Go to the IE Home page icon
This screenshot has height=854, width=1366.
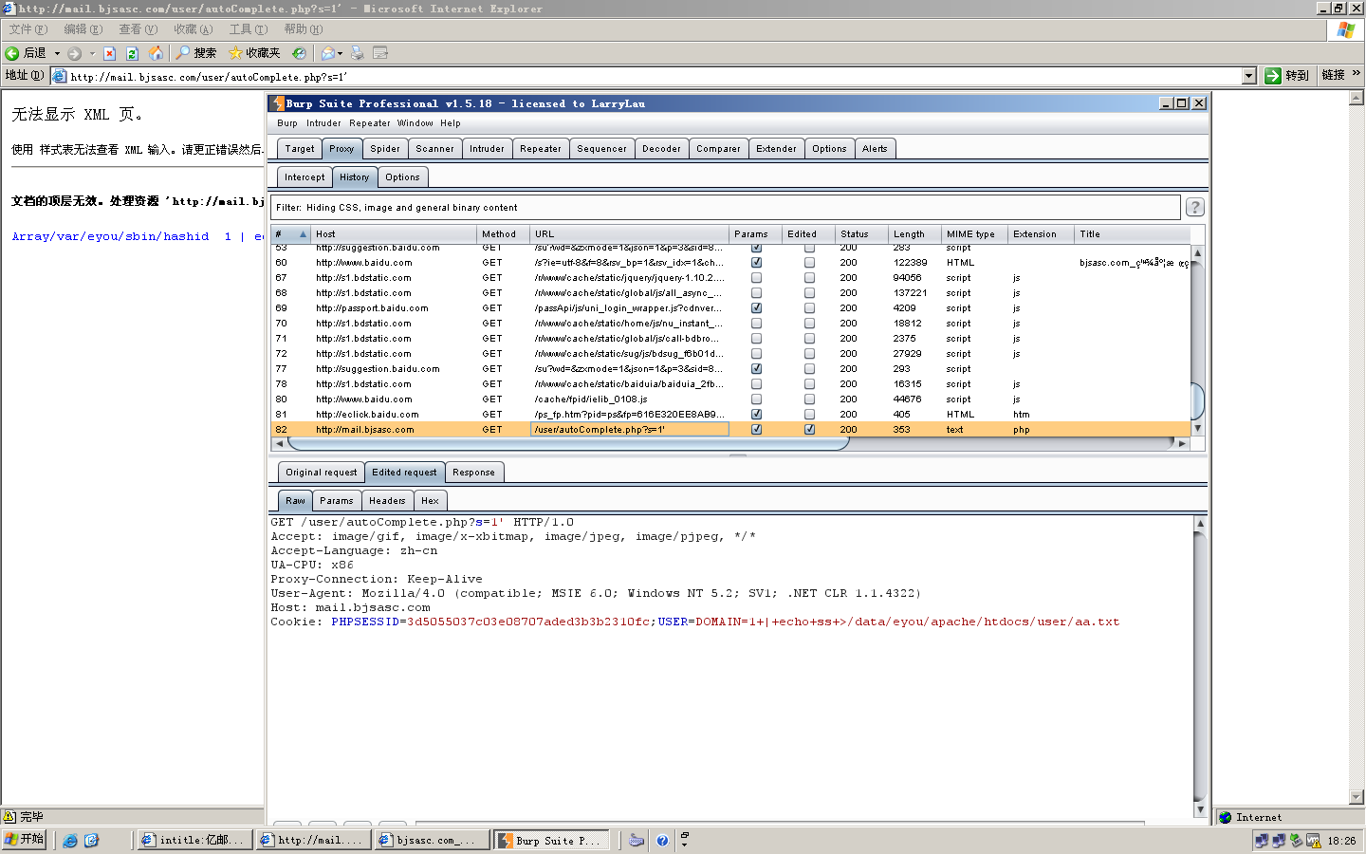pyautogui.click(x=156, y=53)
